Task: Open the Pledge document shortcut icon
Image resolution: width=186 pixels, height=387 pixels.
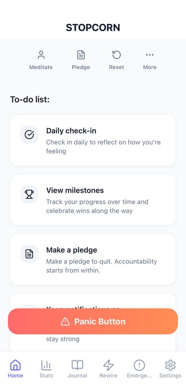Action: point(81,55)
